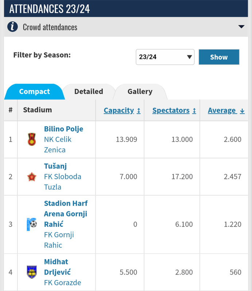Open the FK Sloboda Tuzla club link
This screenshot has height=291, width=252.
coord(62,182)
